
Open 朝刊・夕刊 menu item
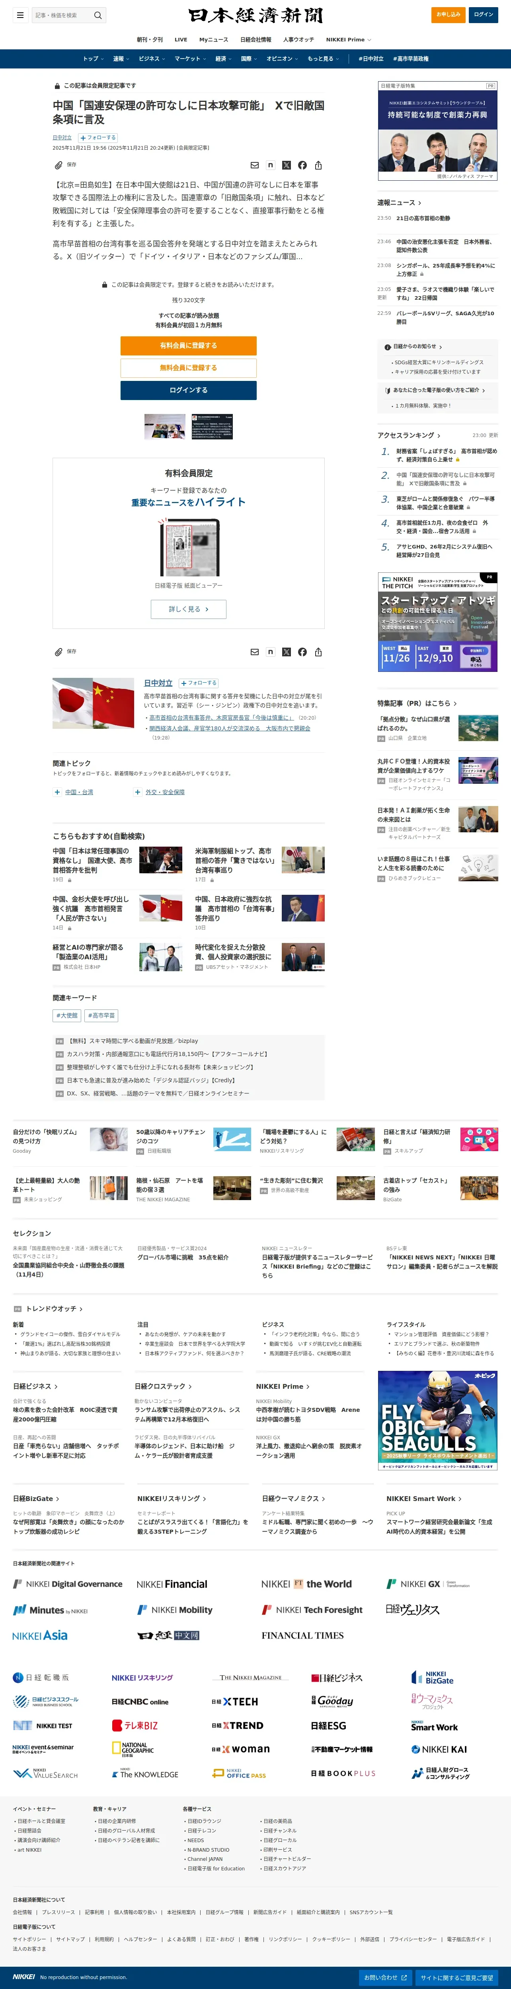tap(150, 39)
